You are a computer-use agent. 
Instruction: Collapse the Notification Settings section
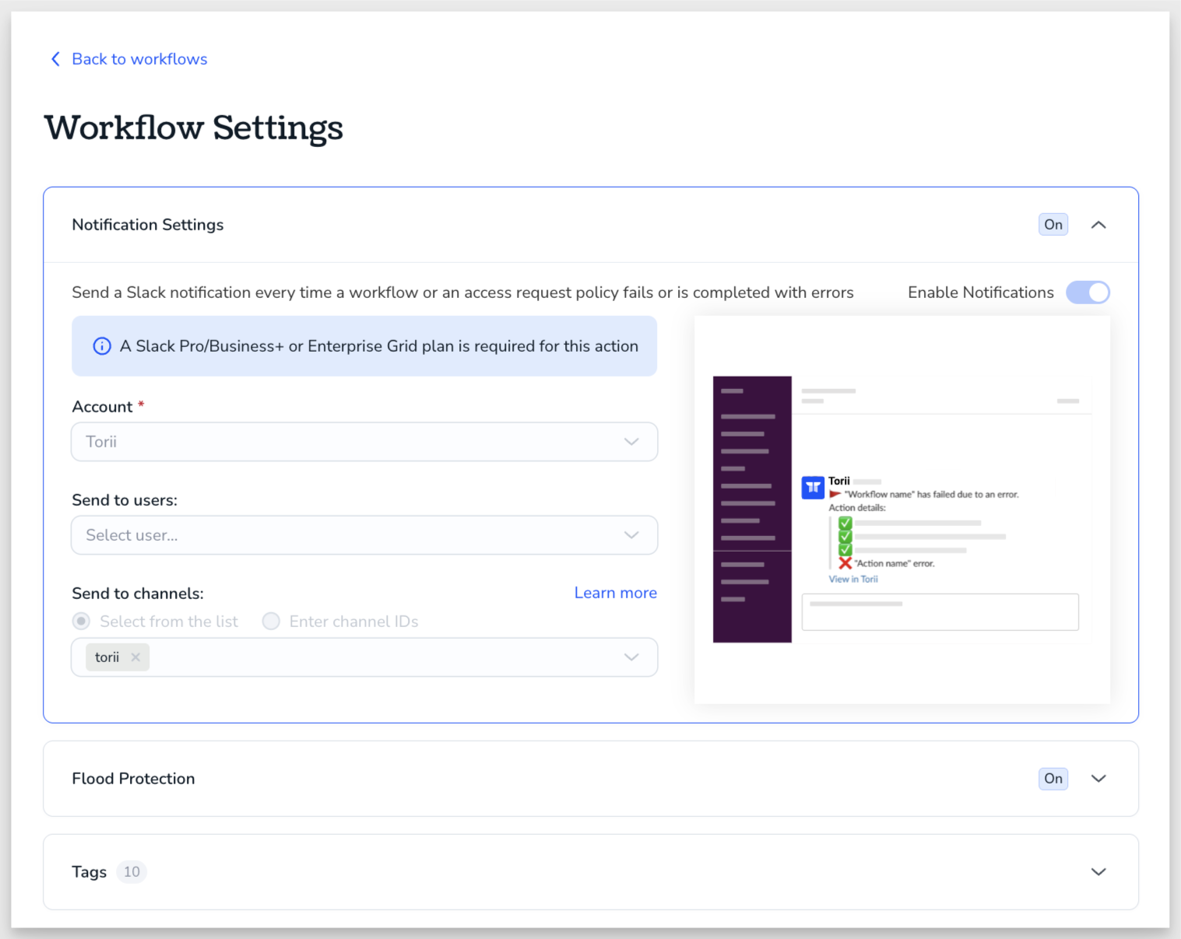pos(1098,225)
